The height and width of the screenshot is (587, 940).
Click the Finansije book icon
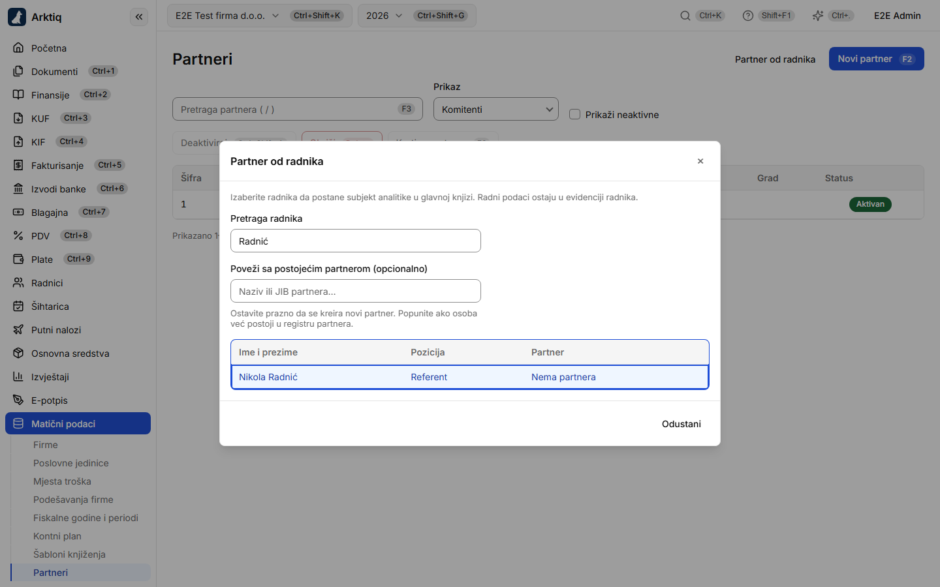(x=18, y=95)
